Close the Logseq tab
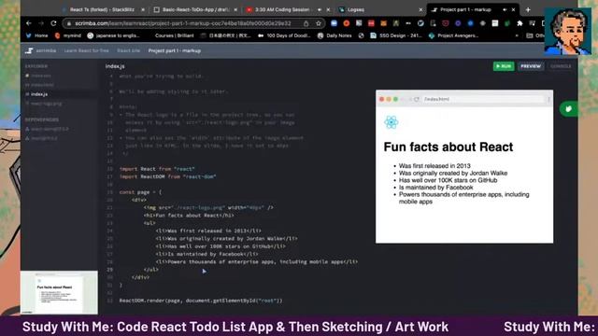Viewport: 598px width, 336px height. [x=420, y=10]
